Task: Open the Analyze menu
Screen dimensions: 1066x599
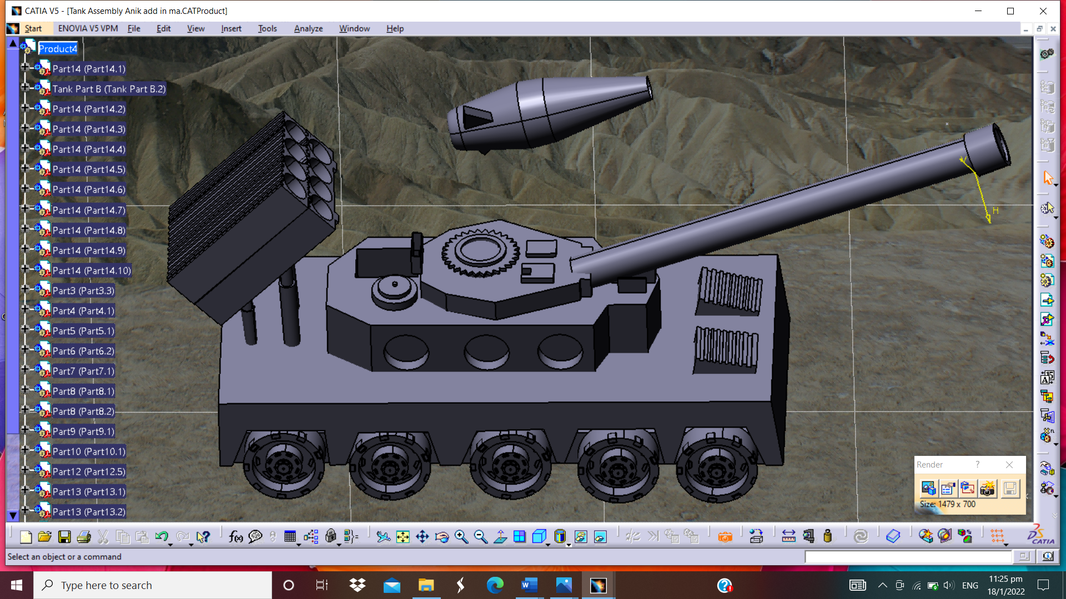Action: (x=308, y=29)
